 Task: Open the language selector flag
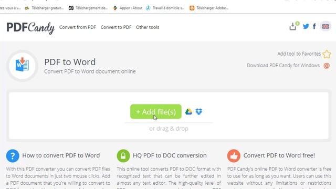coord(325,26)
